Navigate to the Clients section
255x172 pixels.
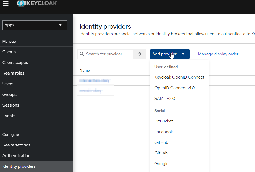(8, 52)
